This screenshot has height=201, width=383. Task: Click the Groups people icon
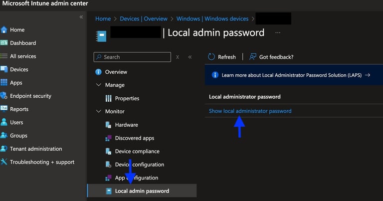tap(4, 135)
